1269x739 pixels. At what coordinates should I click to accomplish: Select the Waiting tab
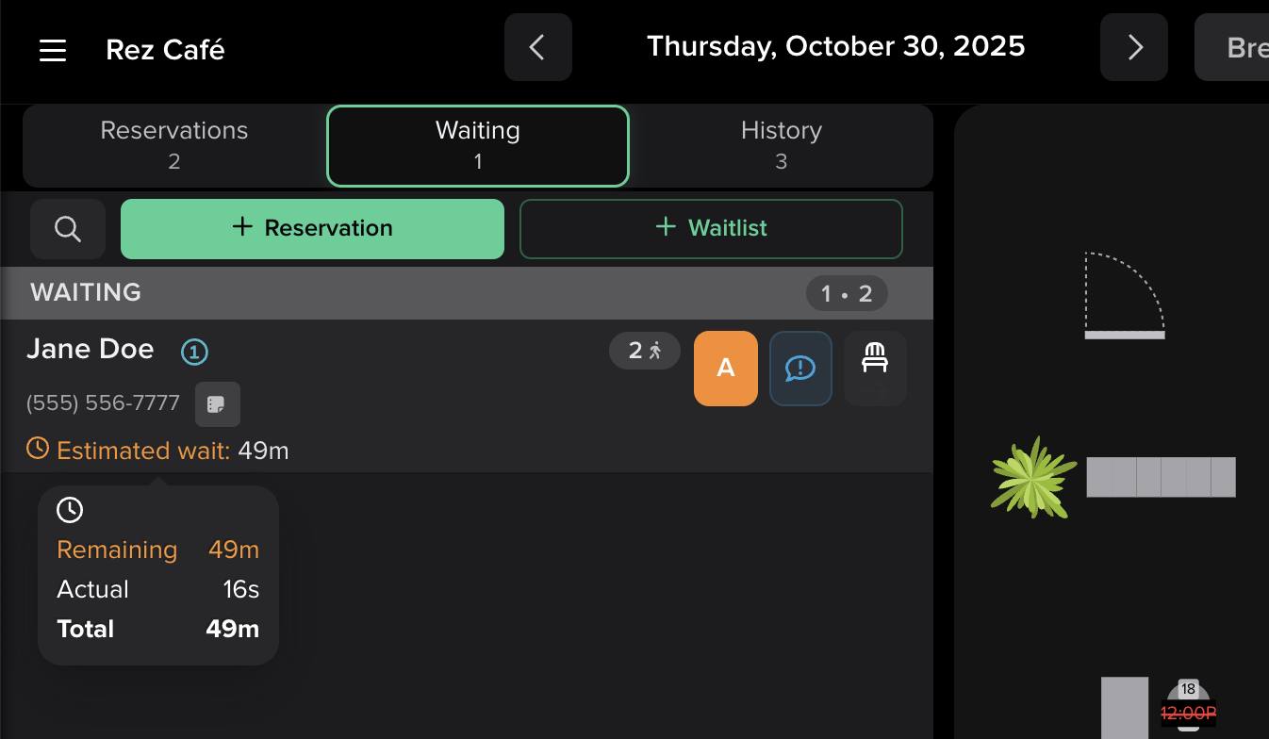[477, 145]
